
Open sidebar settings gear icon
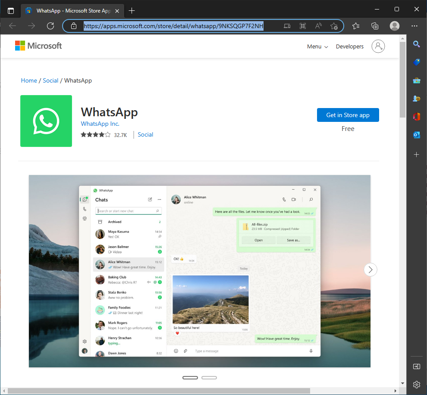tap(416, 384)
